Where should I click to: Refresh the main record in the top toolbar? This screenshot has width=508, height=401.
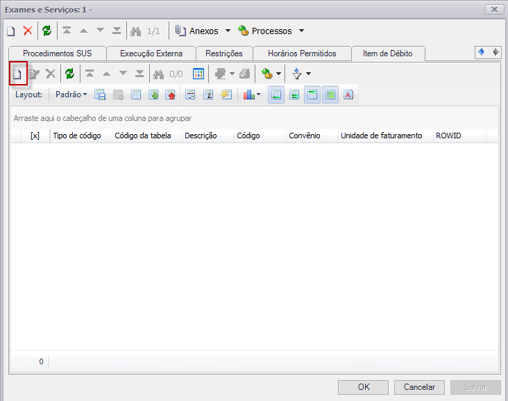[x=47, y=31]
